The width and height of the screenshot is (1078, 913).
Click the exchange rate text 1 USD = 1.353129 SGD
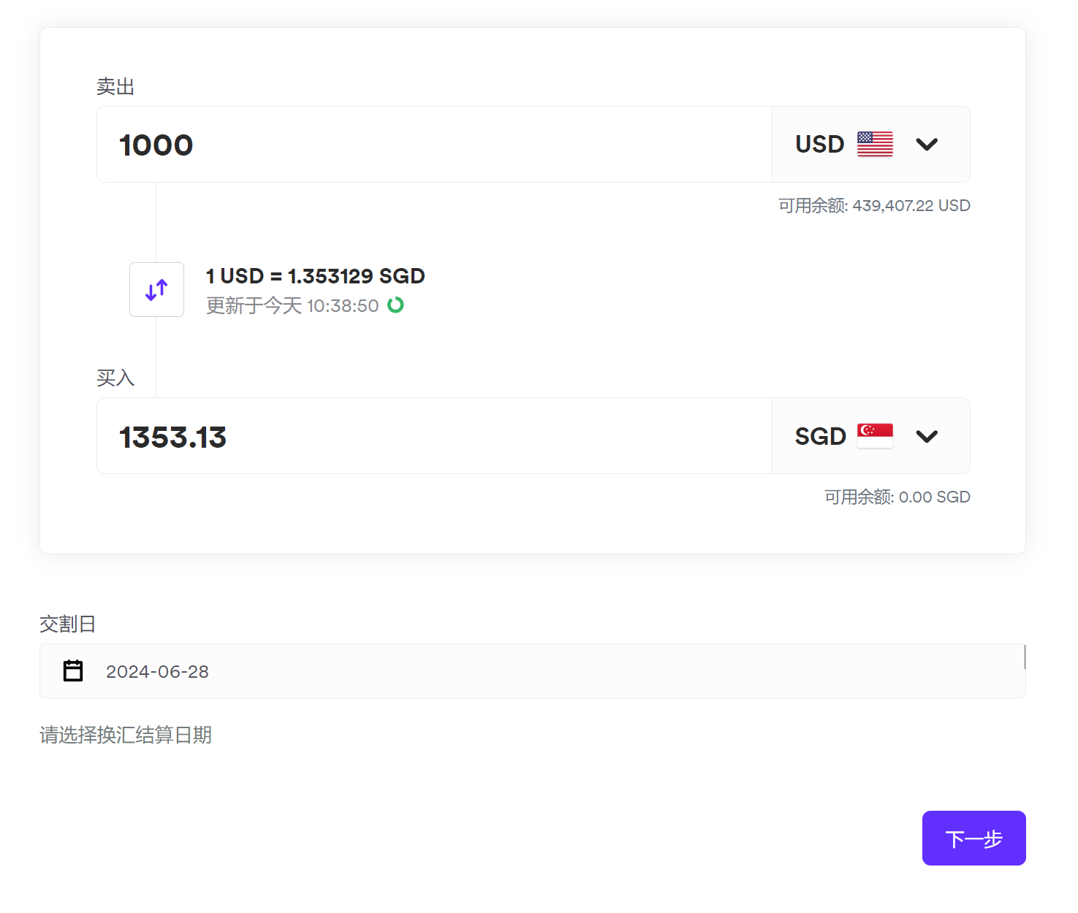[x=315, y=276]
